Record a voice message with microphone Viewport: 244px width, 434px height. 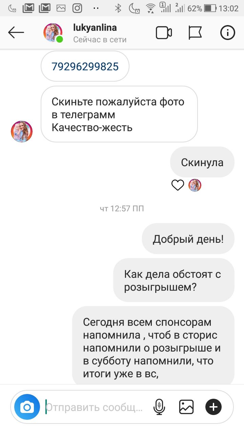pos(159,407)
